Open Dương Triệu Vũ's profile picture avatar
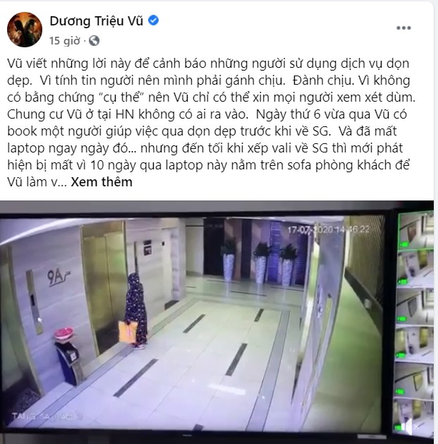 [25, 30]
